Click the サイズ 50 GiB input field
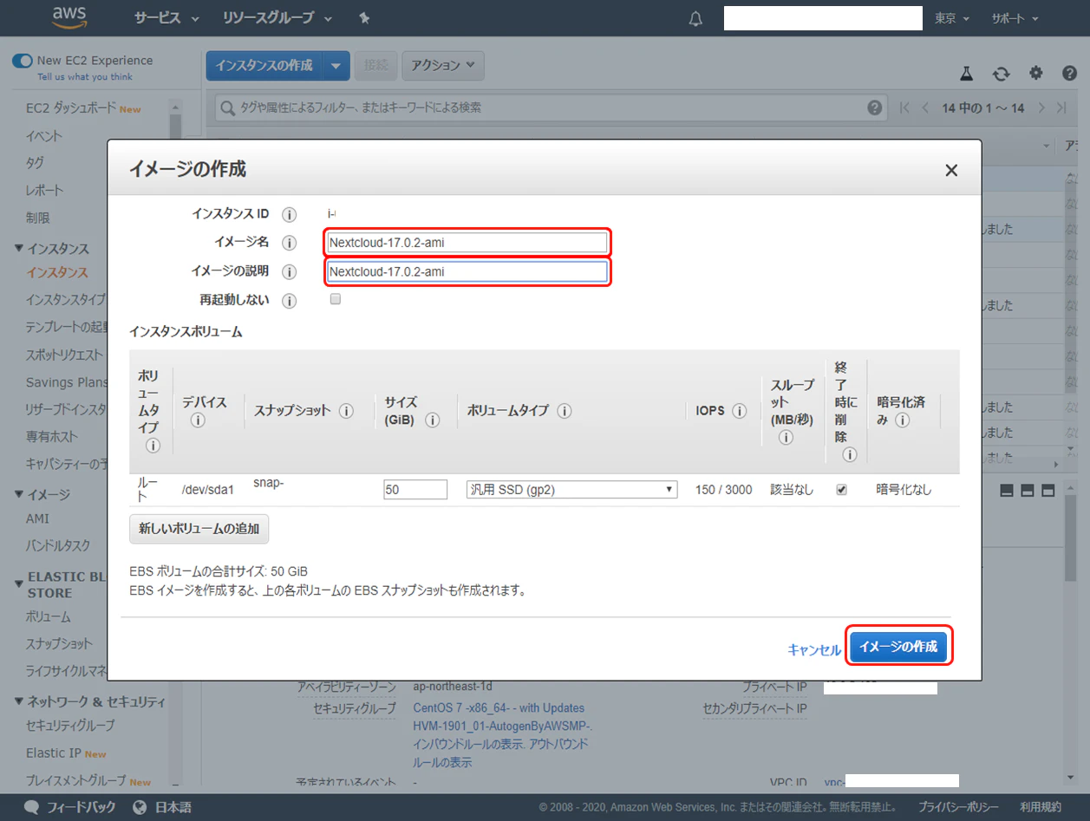 (415, 490)
